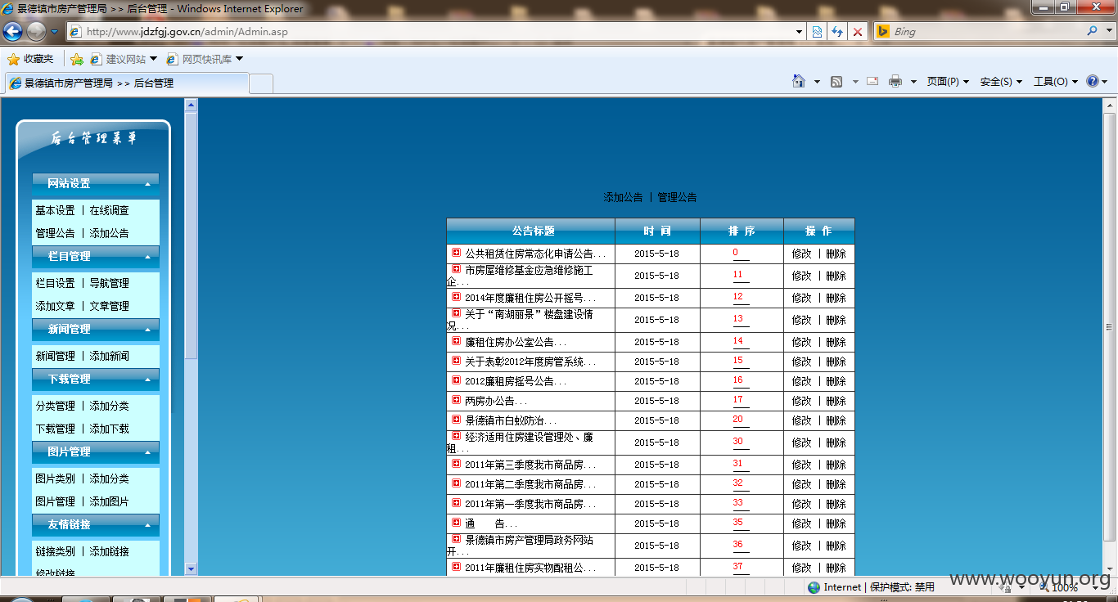The image size is (1118, 602).
Task: Open 栏目设置 in the sidebar
Action: [x=55, y=283]
